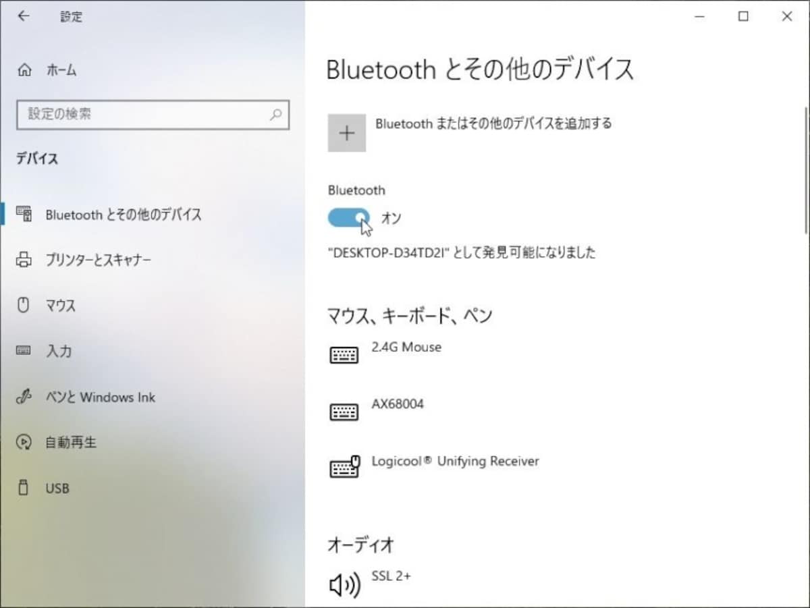Click the オン label beside toggle
This screenshot has width=810, height=608.
pos(391,218)
